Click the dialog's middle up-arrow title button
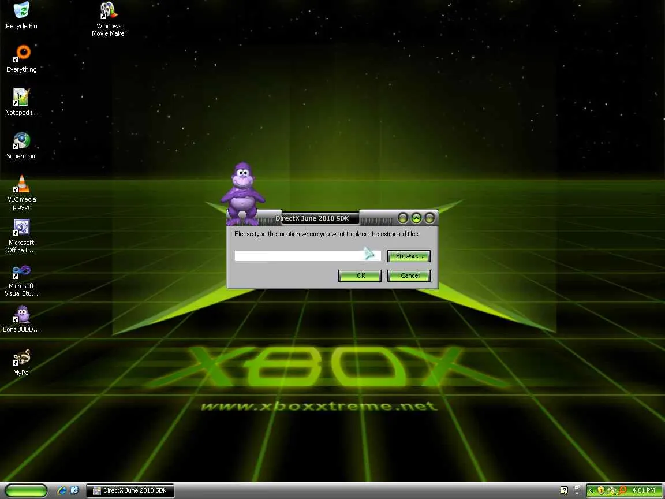Screen dimensions: 665x499 pos(416,218)
